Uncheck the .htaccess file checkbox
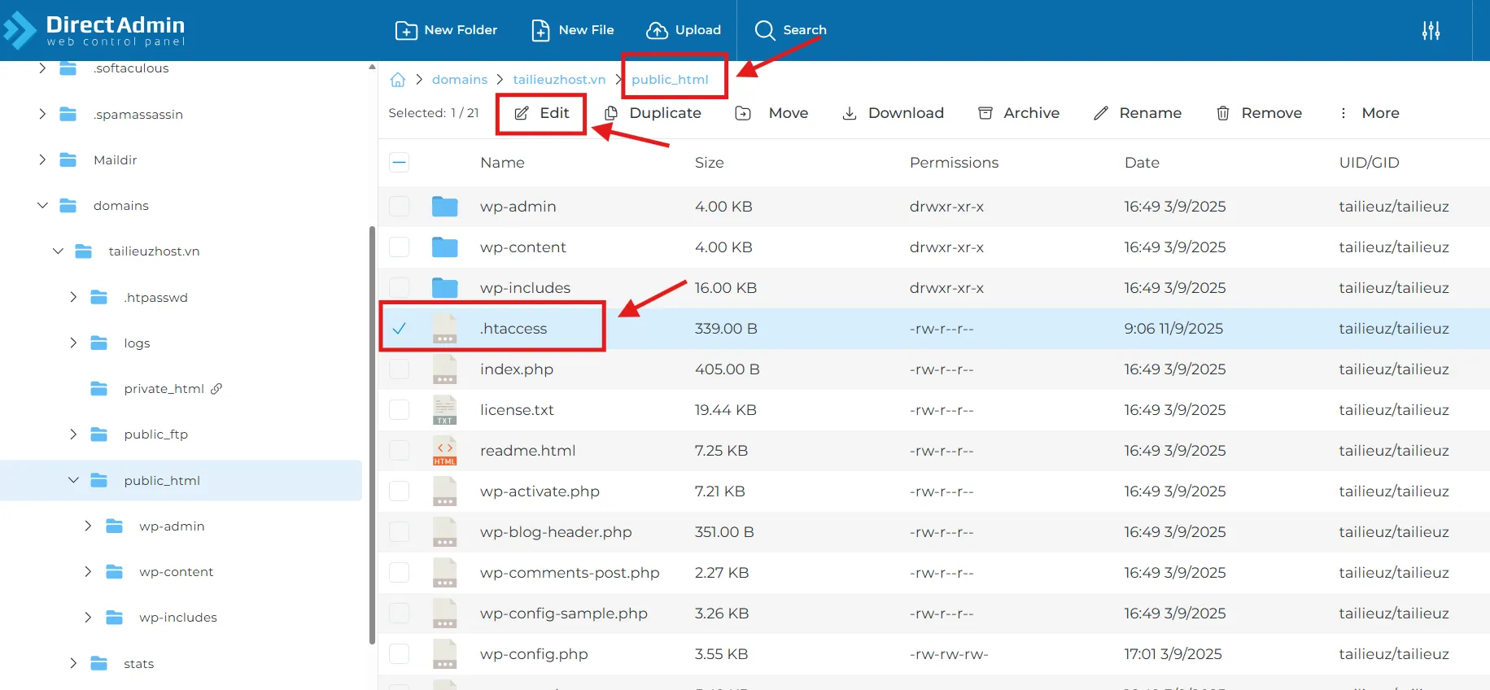 (x=399, y=329)
